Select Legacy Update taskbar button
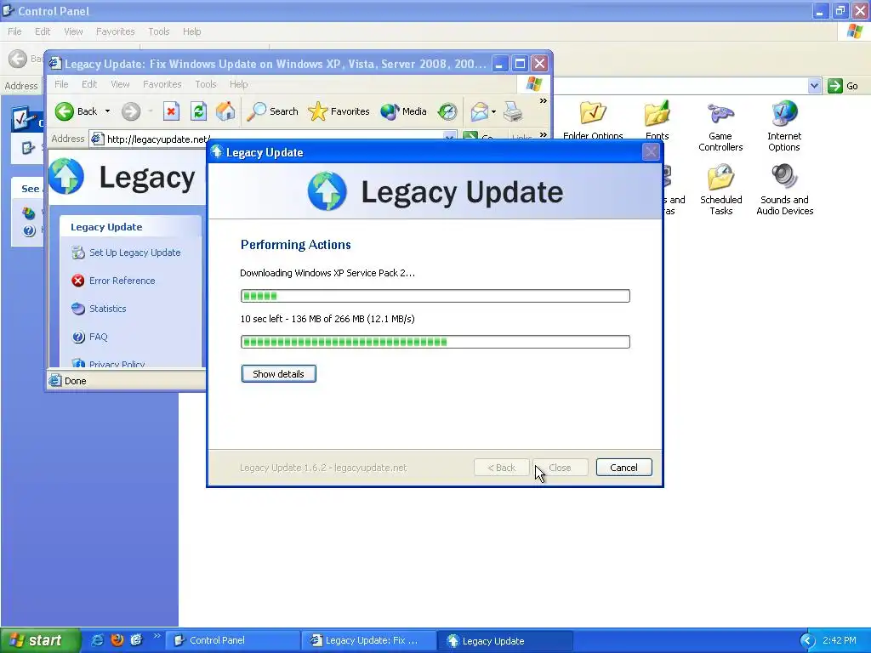Screen dimensions: 871x653 pyautogui.click(x=505, y=640)
